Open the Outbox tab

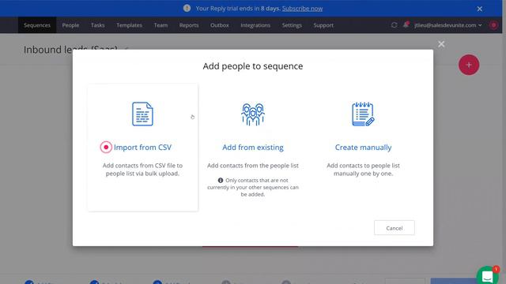coord(220,25)
